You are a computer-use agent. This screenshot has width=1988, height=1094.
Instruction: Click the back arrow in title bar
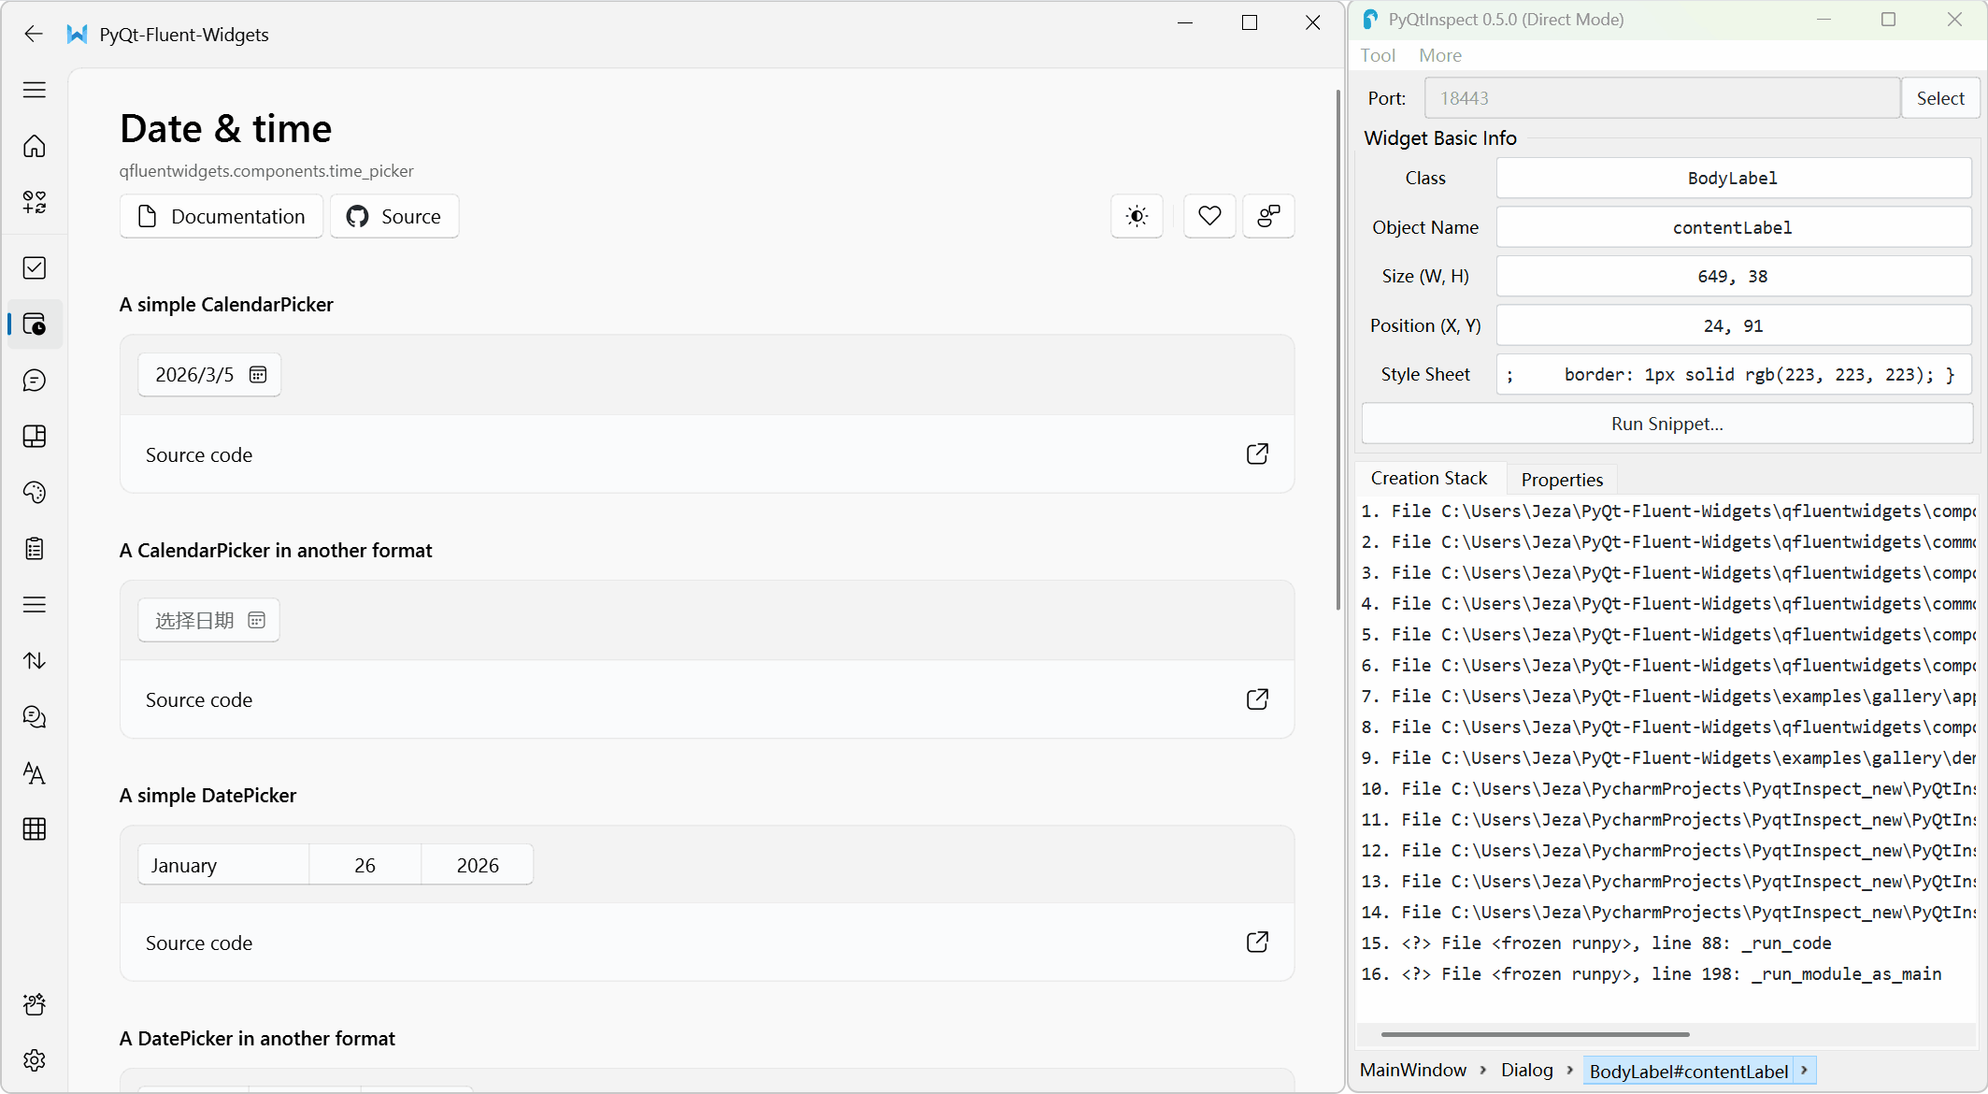[34, 35]
